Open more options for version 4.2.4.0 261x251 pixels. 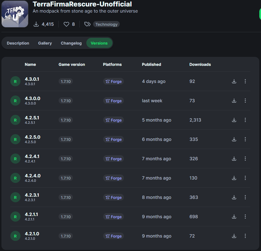click(245, 178)
